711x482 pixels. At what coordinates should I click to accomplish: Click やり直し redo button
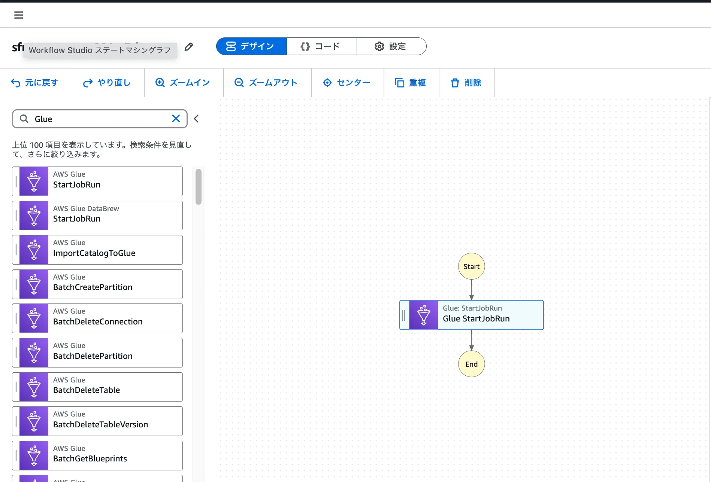coord(108,83)
